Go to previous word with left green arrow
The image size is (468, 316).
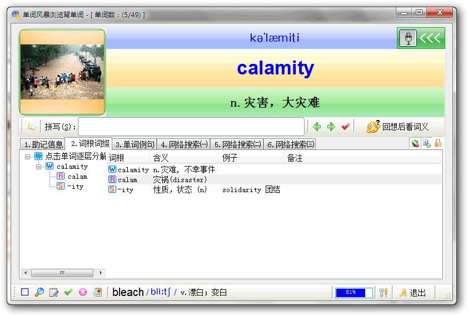tap(317, 127)
